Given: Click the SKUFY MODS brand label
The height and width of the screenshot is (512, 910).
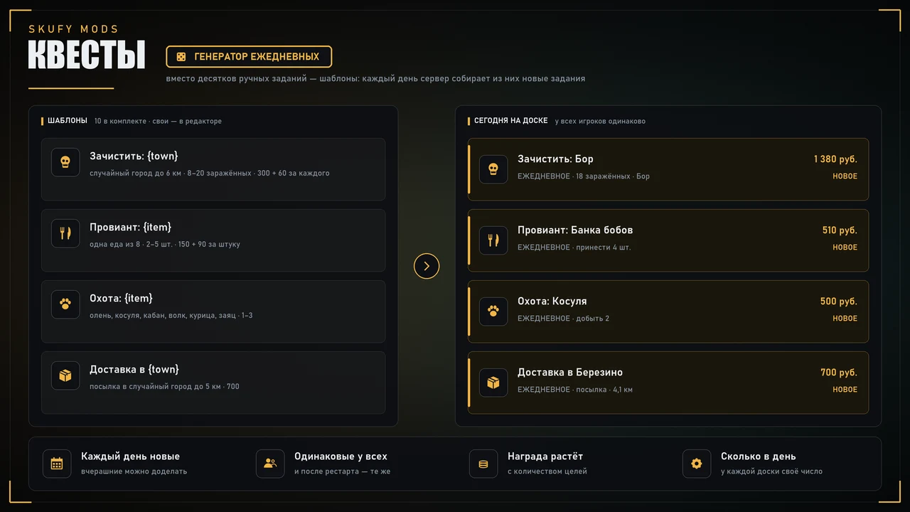Looking at the screenshot, I should [x=74, y=29].
